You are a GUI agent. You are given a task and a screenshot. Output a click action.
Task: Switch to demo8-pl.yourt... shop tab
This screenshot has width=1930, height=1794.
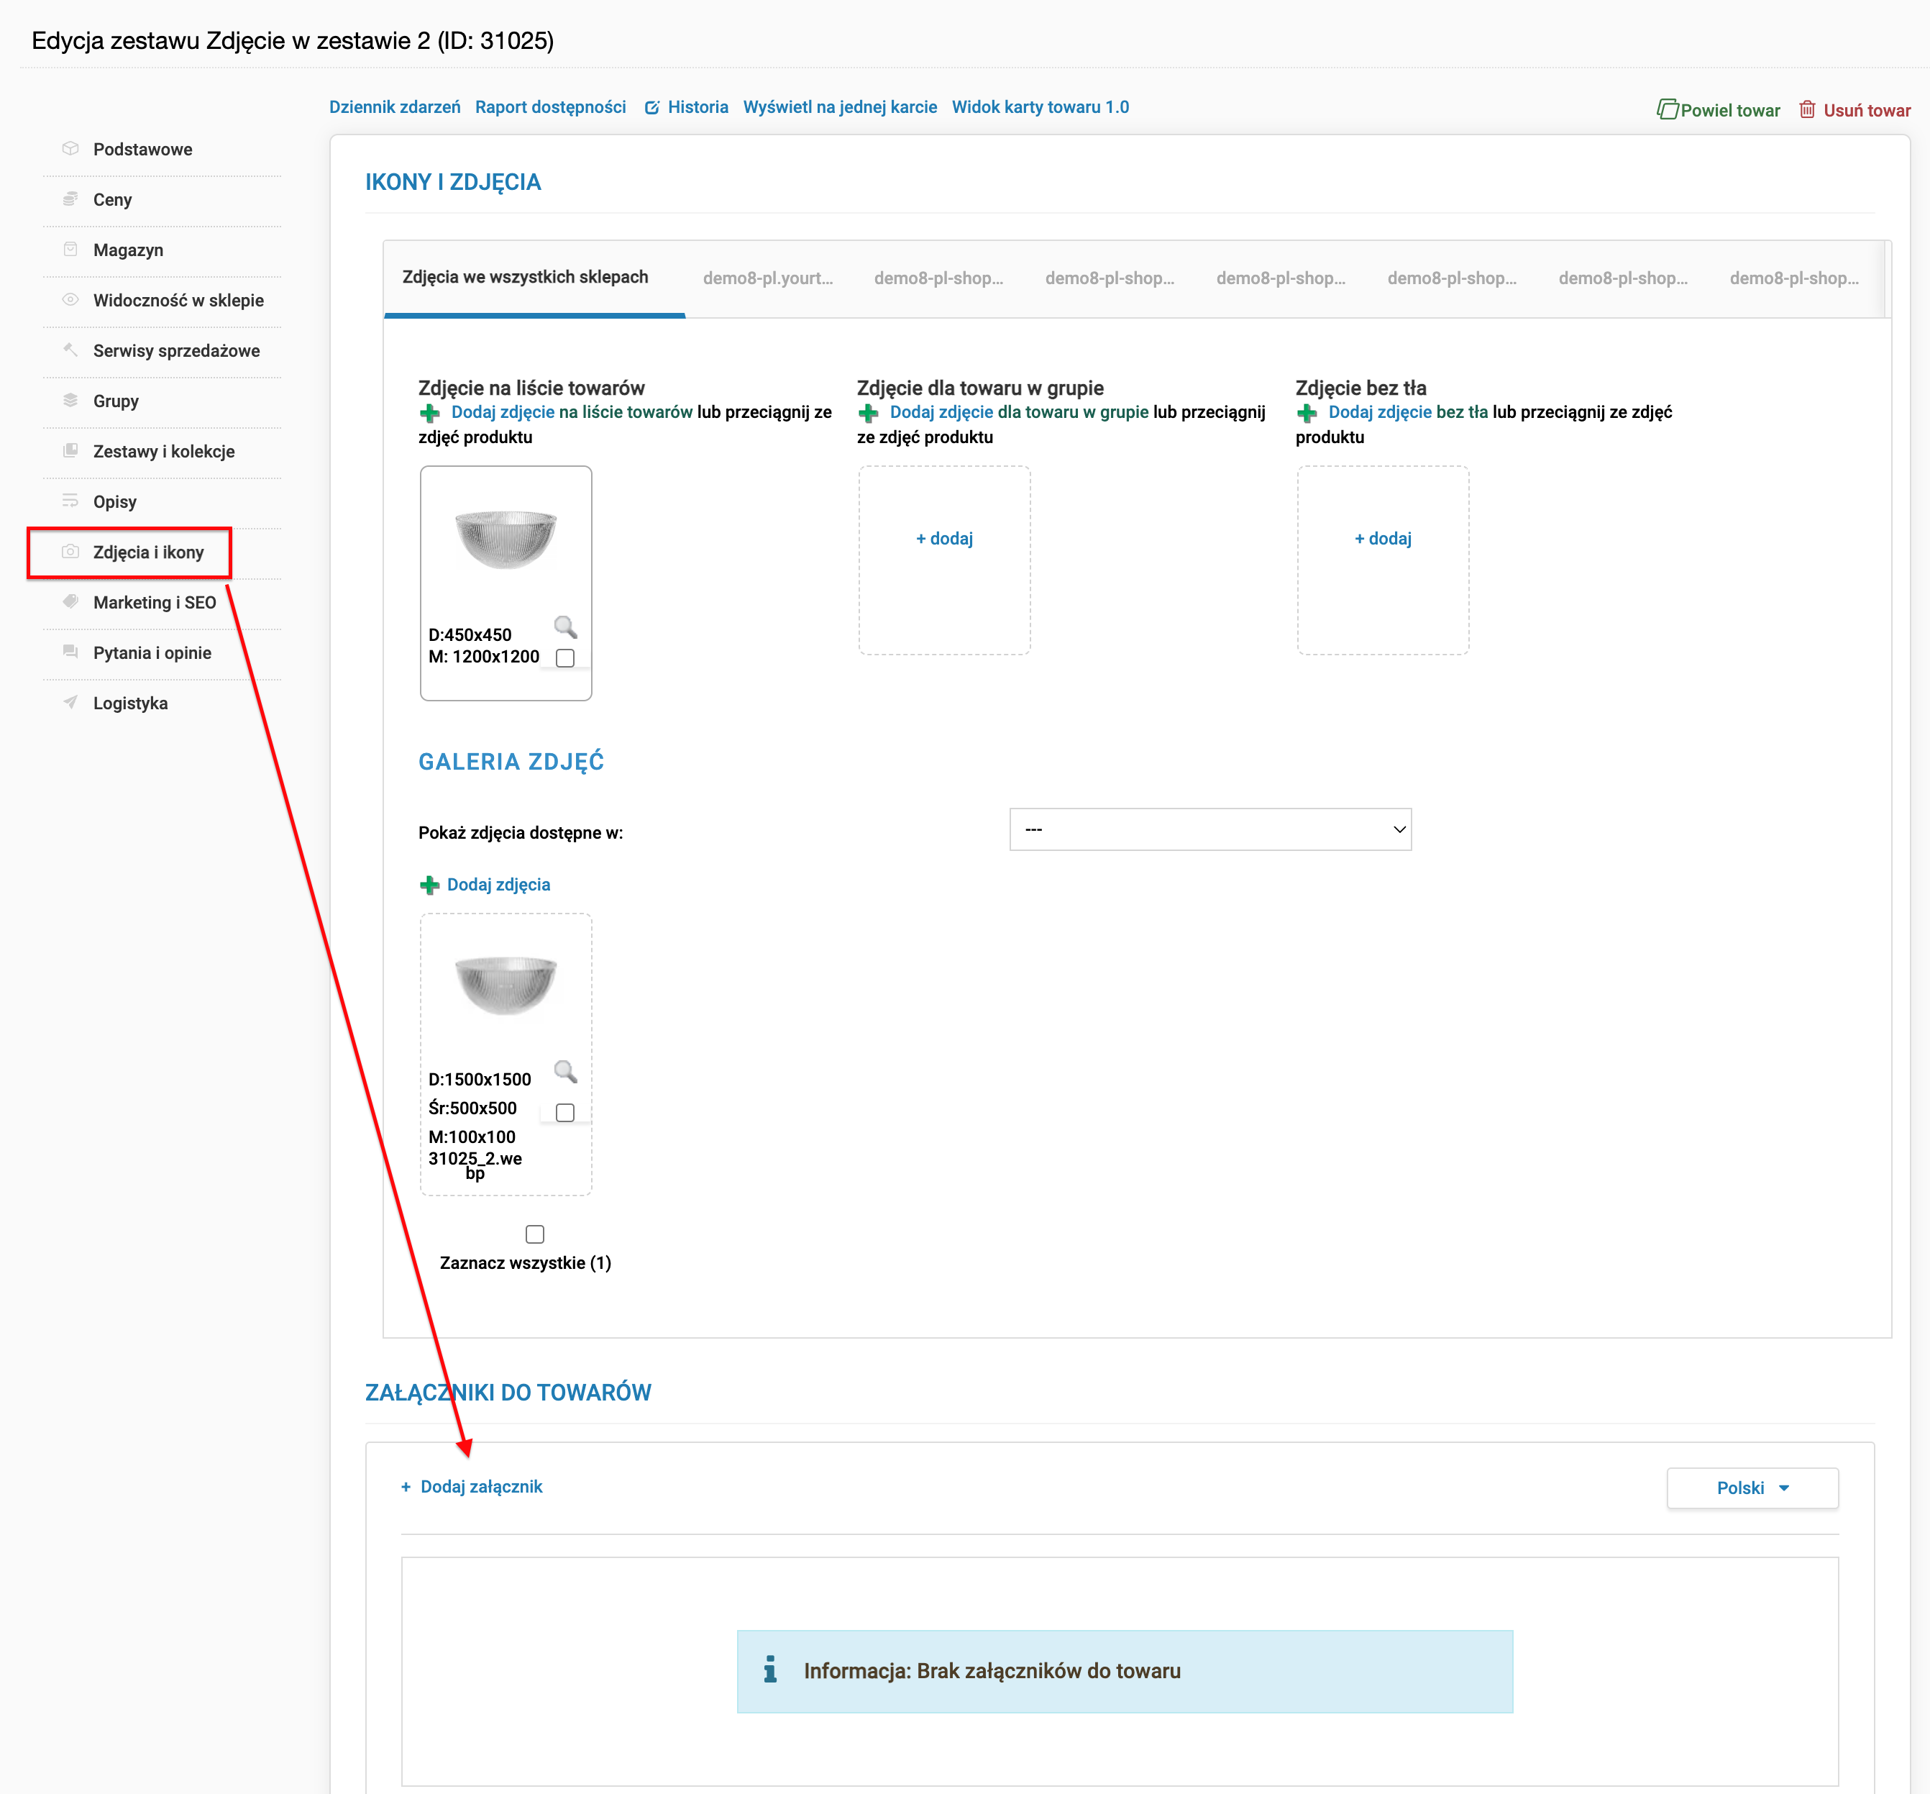pos(767,278)
